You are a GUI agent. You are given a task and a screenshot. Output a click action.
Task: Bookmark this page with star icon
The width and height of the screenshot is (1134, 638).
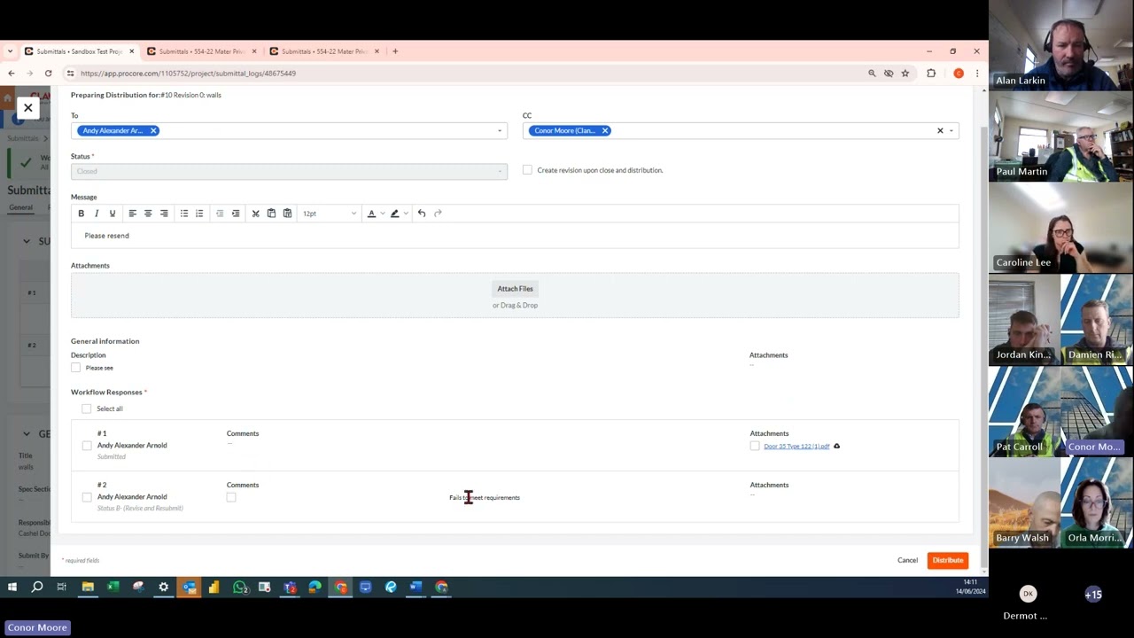click(905, 74)
